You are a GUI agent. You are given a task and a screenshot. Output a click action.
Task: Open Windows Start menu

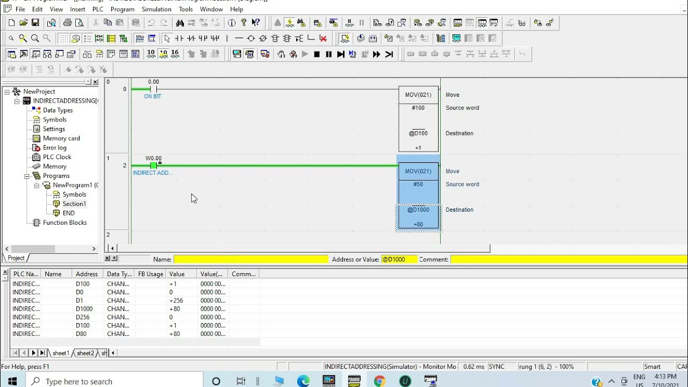(12, 381)
